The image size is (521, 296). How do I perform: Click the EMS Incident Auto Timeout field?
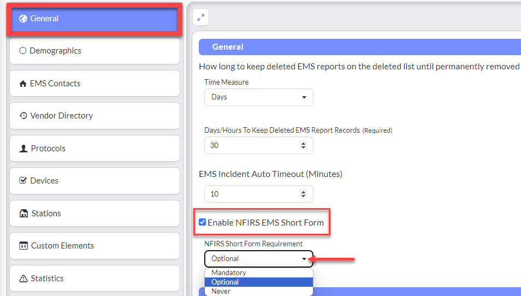[258, 194]
